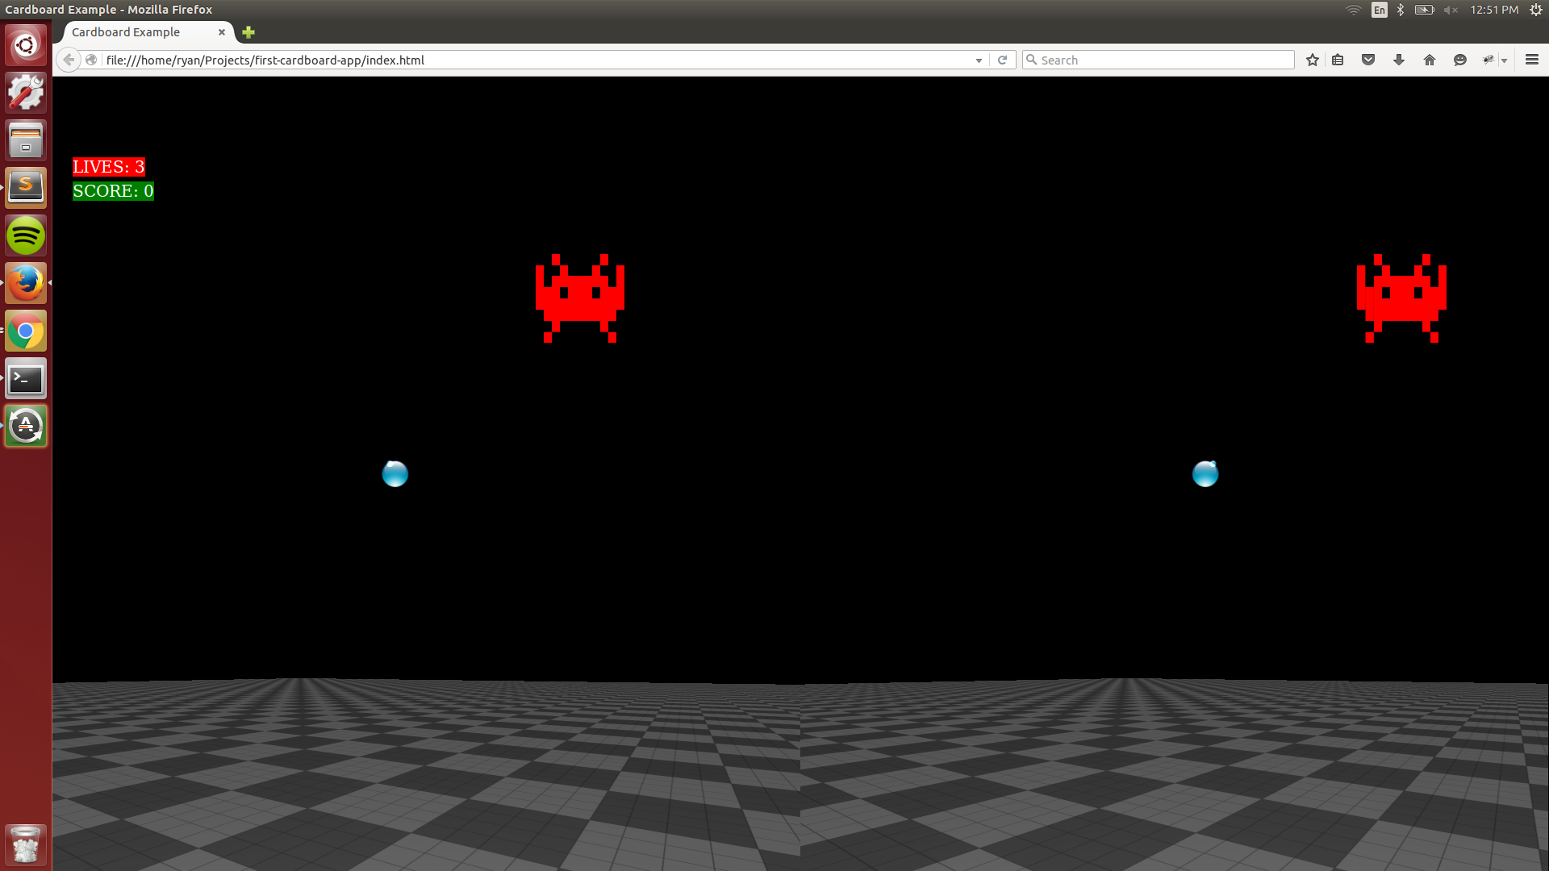The height and width of the screenshot is (871, 1549).
Task: Click the LIVES: 3 label
Action: pos(109,167)
